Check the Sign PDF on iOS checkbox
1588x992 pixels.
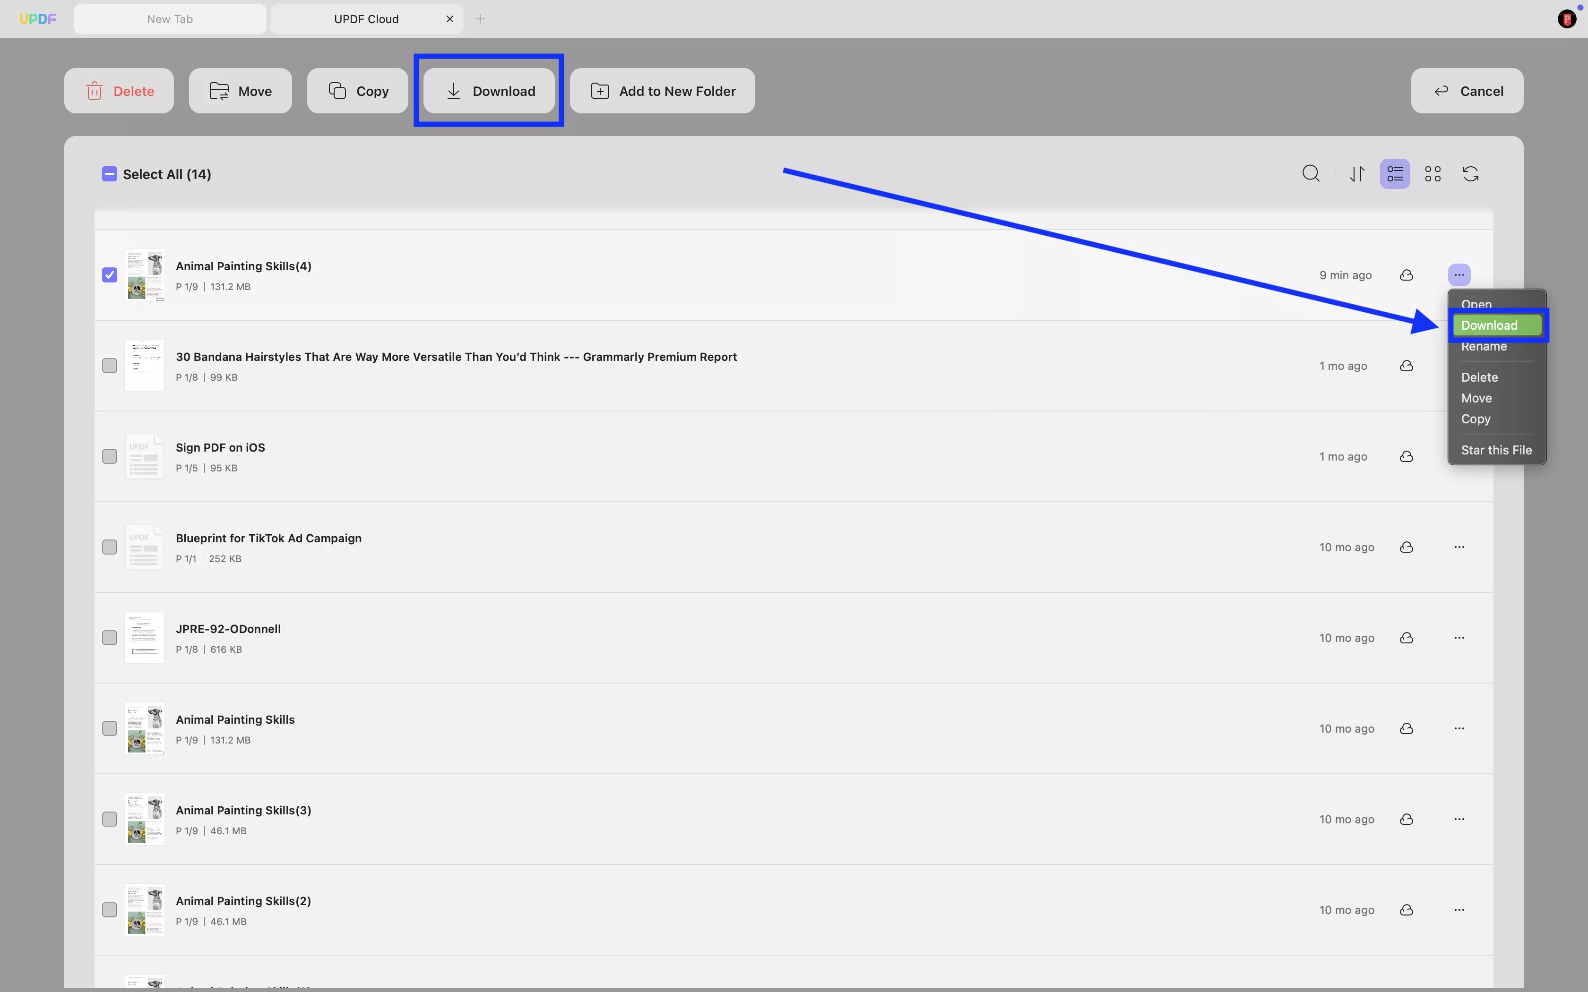point(110,457)
